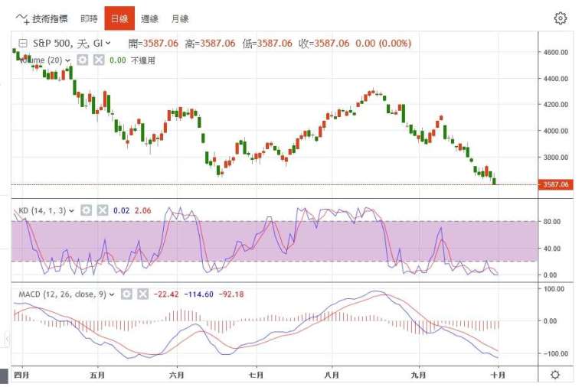Click the 4000.00 price scale label
Viewport: 582px width, 387px height.
[x=556, y=131]
